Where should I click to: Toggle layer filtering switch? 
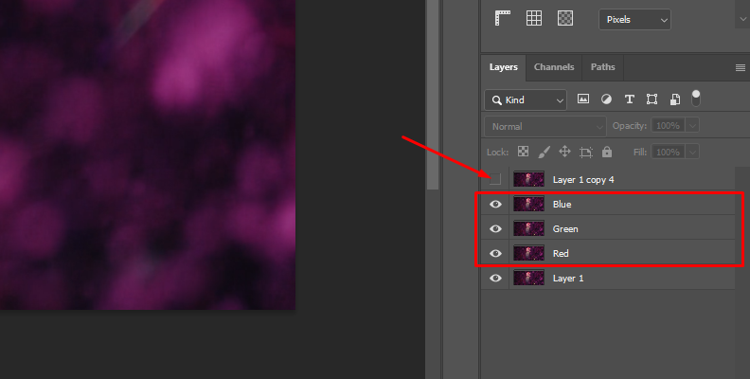pos(696,99)
